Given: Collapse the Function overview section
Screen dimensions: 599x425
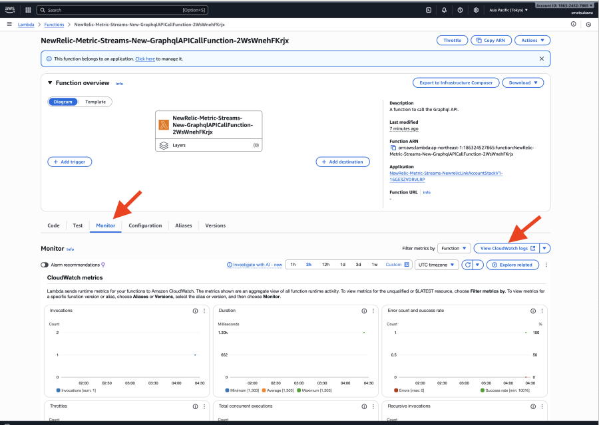Looking at the screenshot, I should tap(50, 82).
